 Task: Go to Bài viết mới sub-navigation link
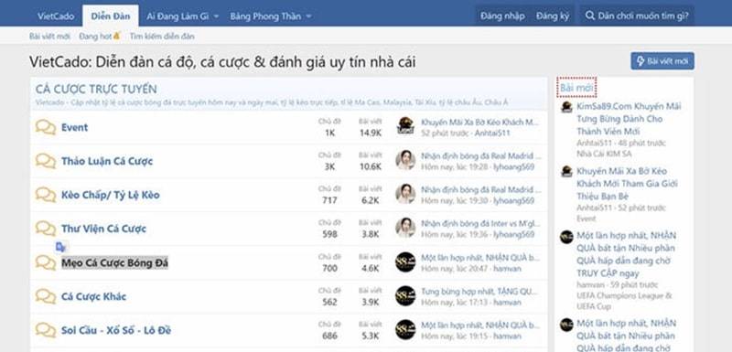tap(49, 36)
